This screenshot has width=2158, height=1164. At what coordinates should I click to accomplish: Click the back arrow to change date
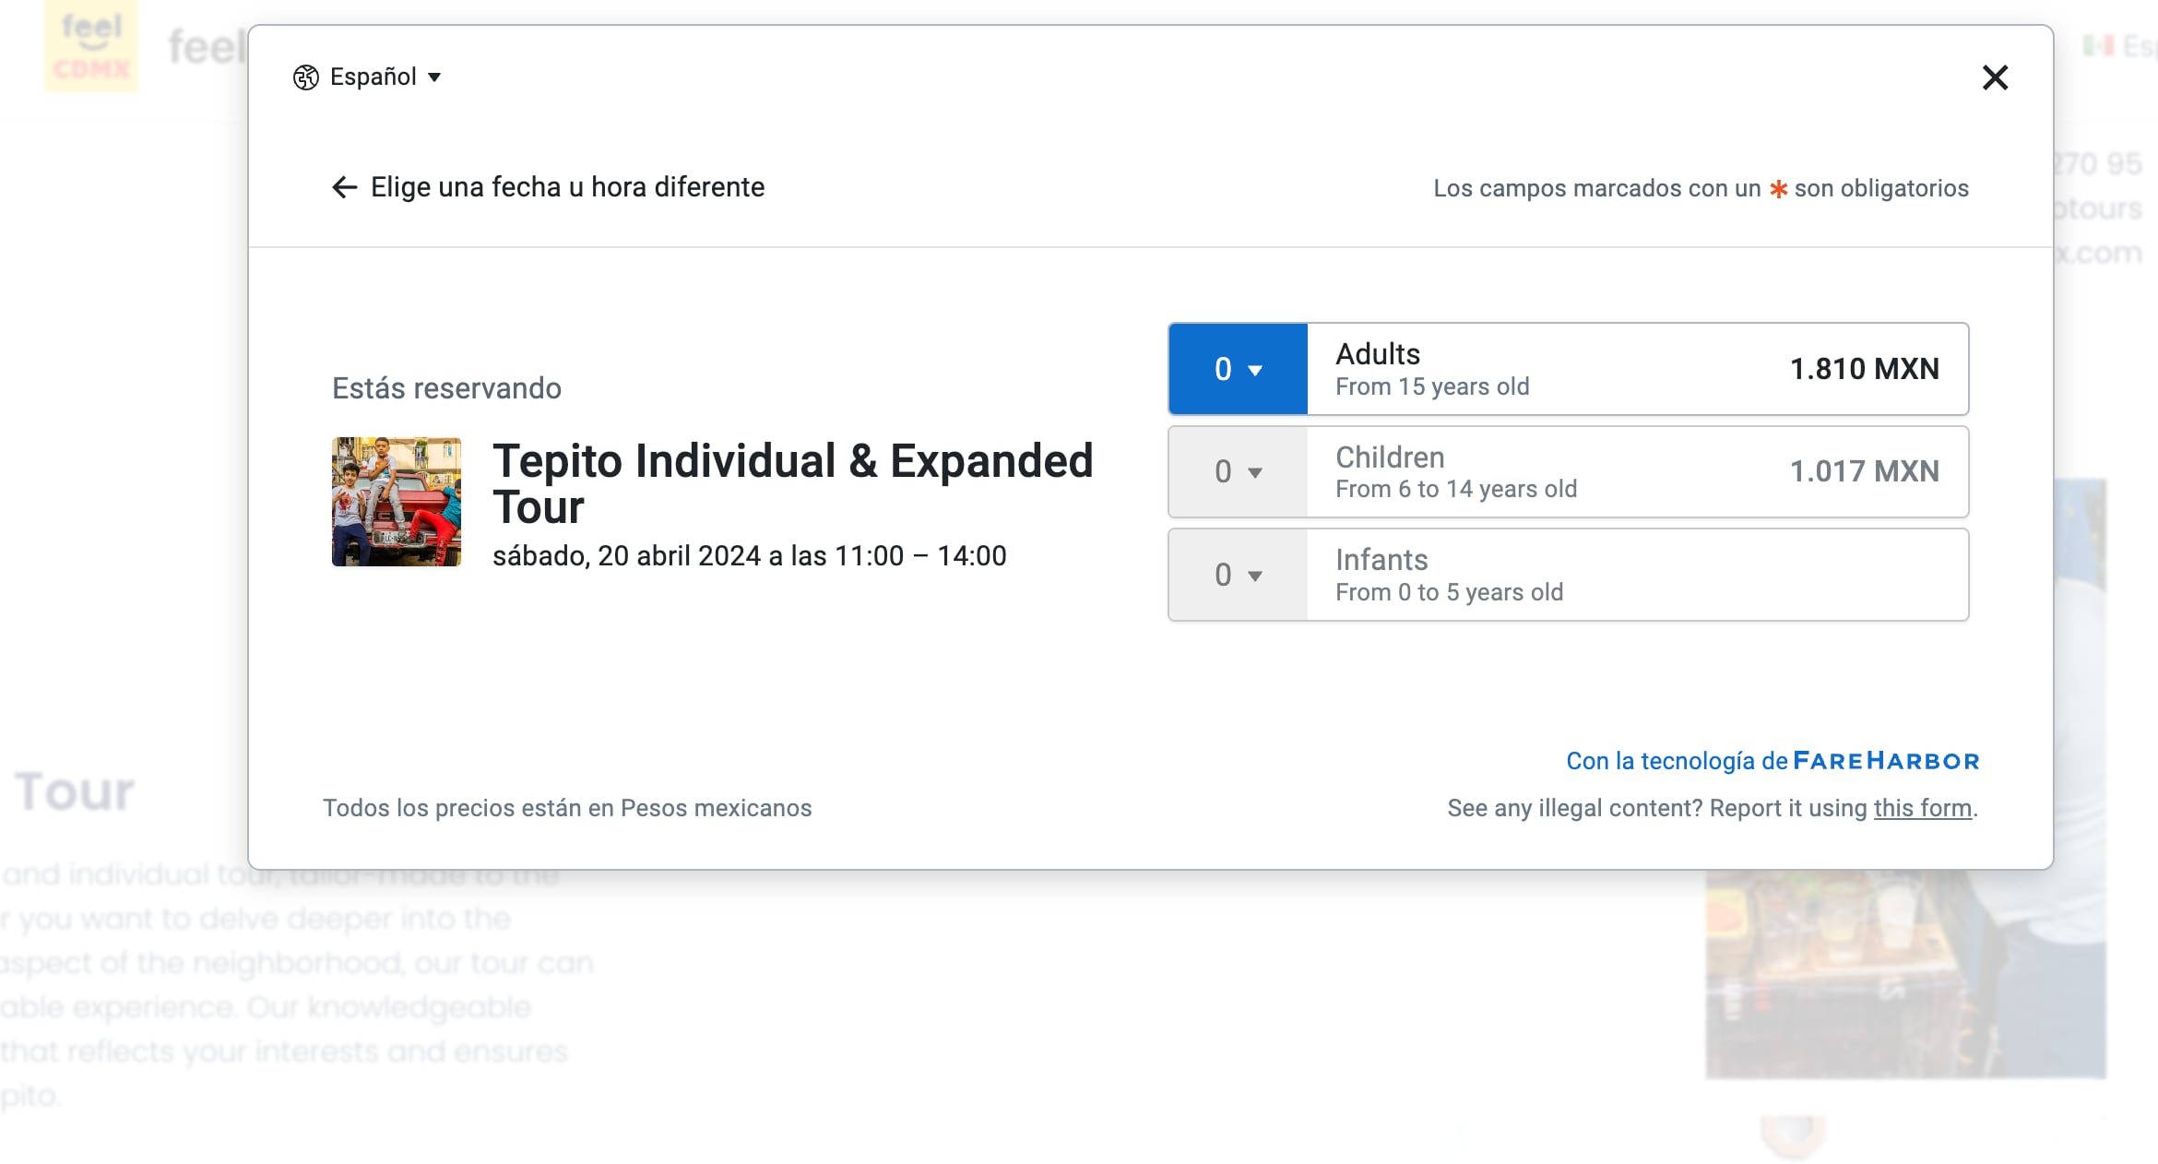[344, 187]
